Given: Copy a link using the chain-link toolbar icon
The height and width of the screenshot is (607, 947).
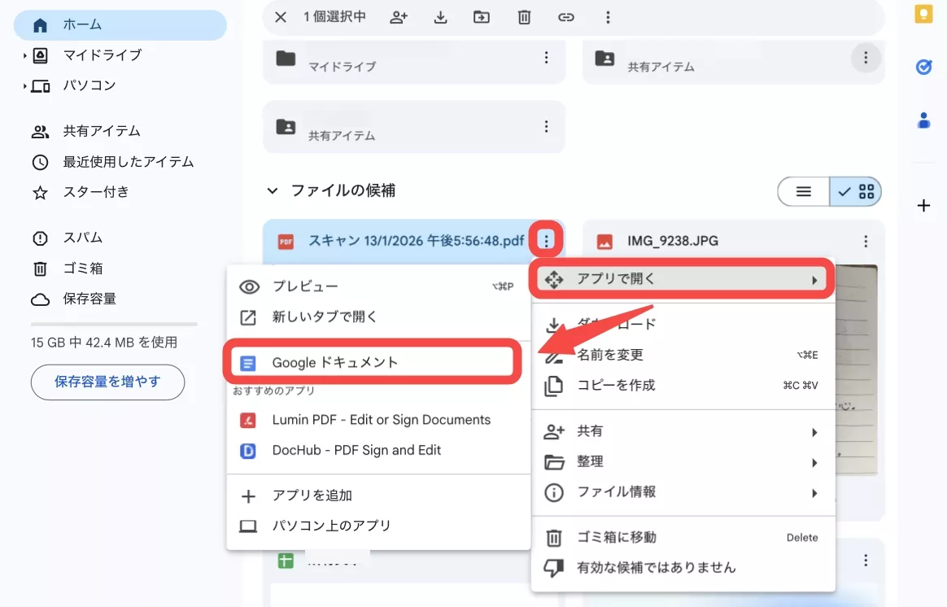Looking at the screenshot, I should pos(566,17).
